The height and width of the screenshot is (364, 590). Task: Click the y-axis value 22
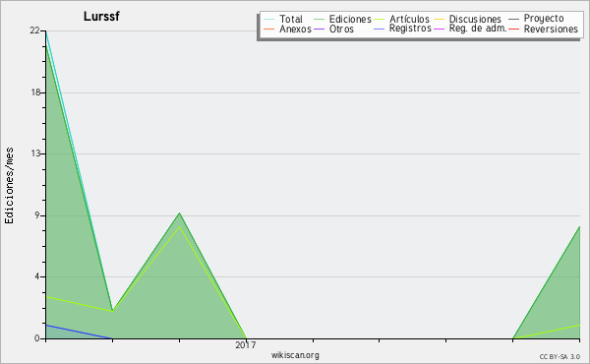coord(34,30)
